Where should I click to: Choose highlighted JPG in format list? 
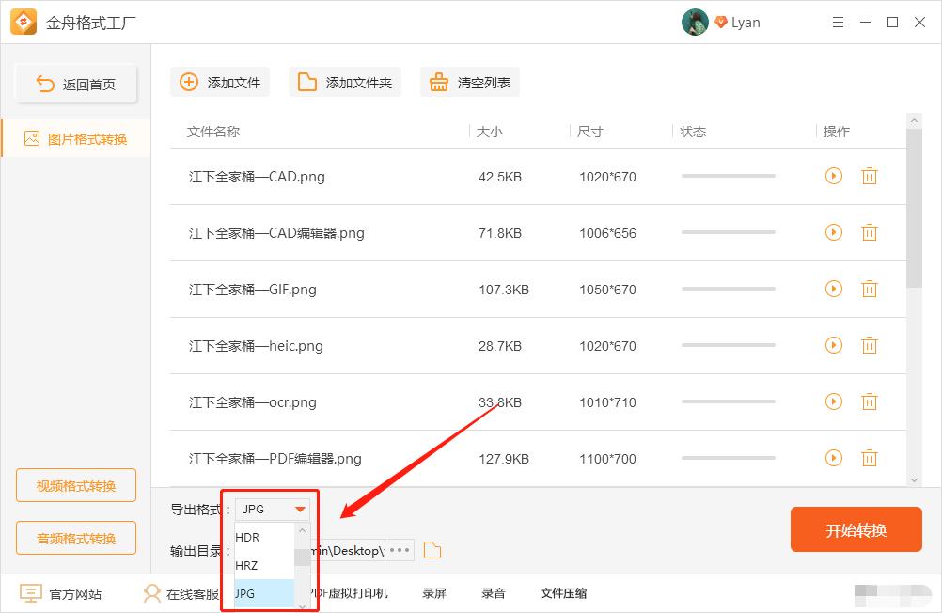(264, 594)
